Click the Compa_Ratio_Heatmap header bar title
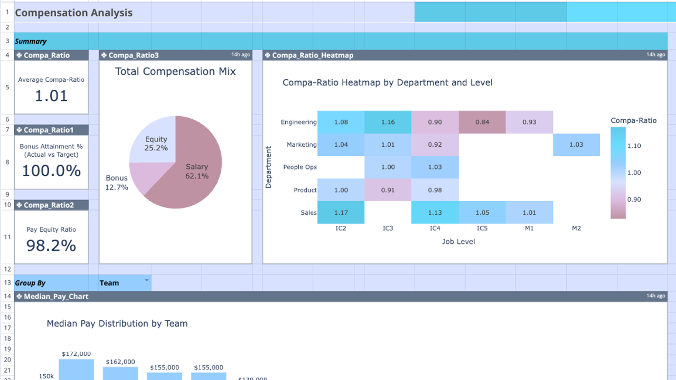The image size is (676, 380). (x=313, y=55)
